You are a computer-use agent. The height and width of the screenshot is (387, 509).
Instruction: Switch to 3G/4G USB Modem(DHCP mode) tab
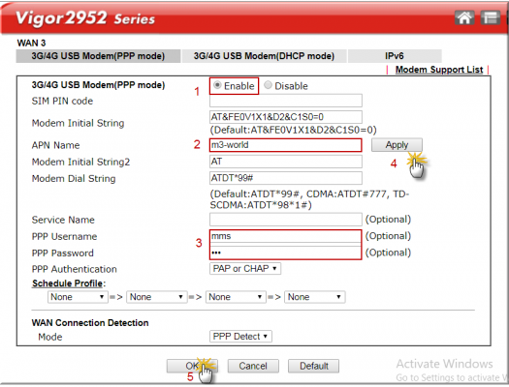pos(264,56)
